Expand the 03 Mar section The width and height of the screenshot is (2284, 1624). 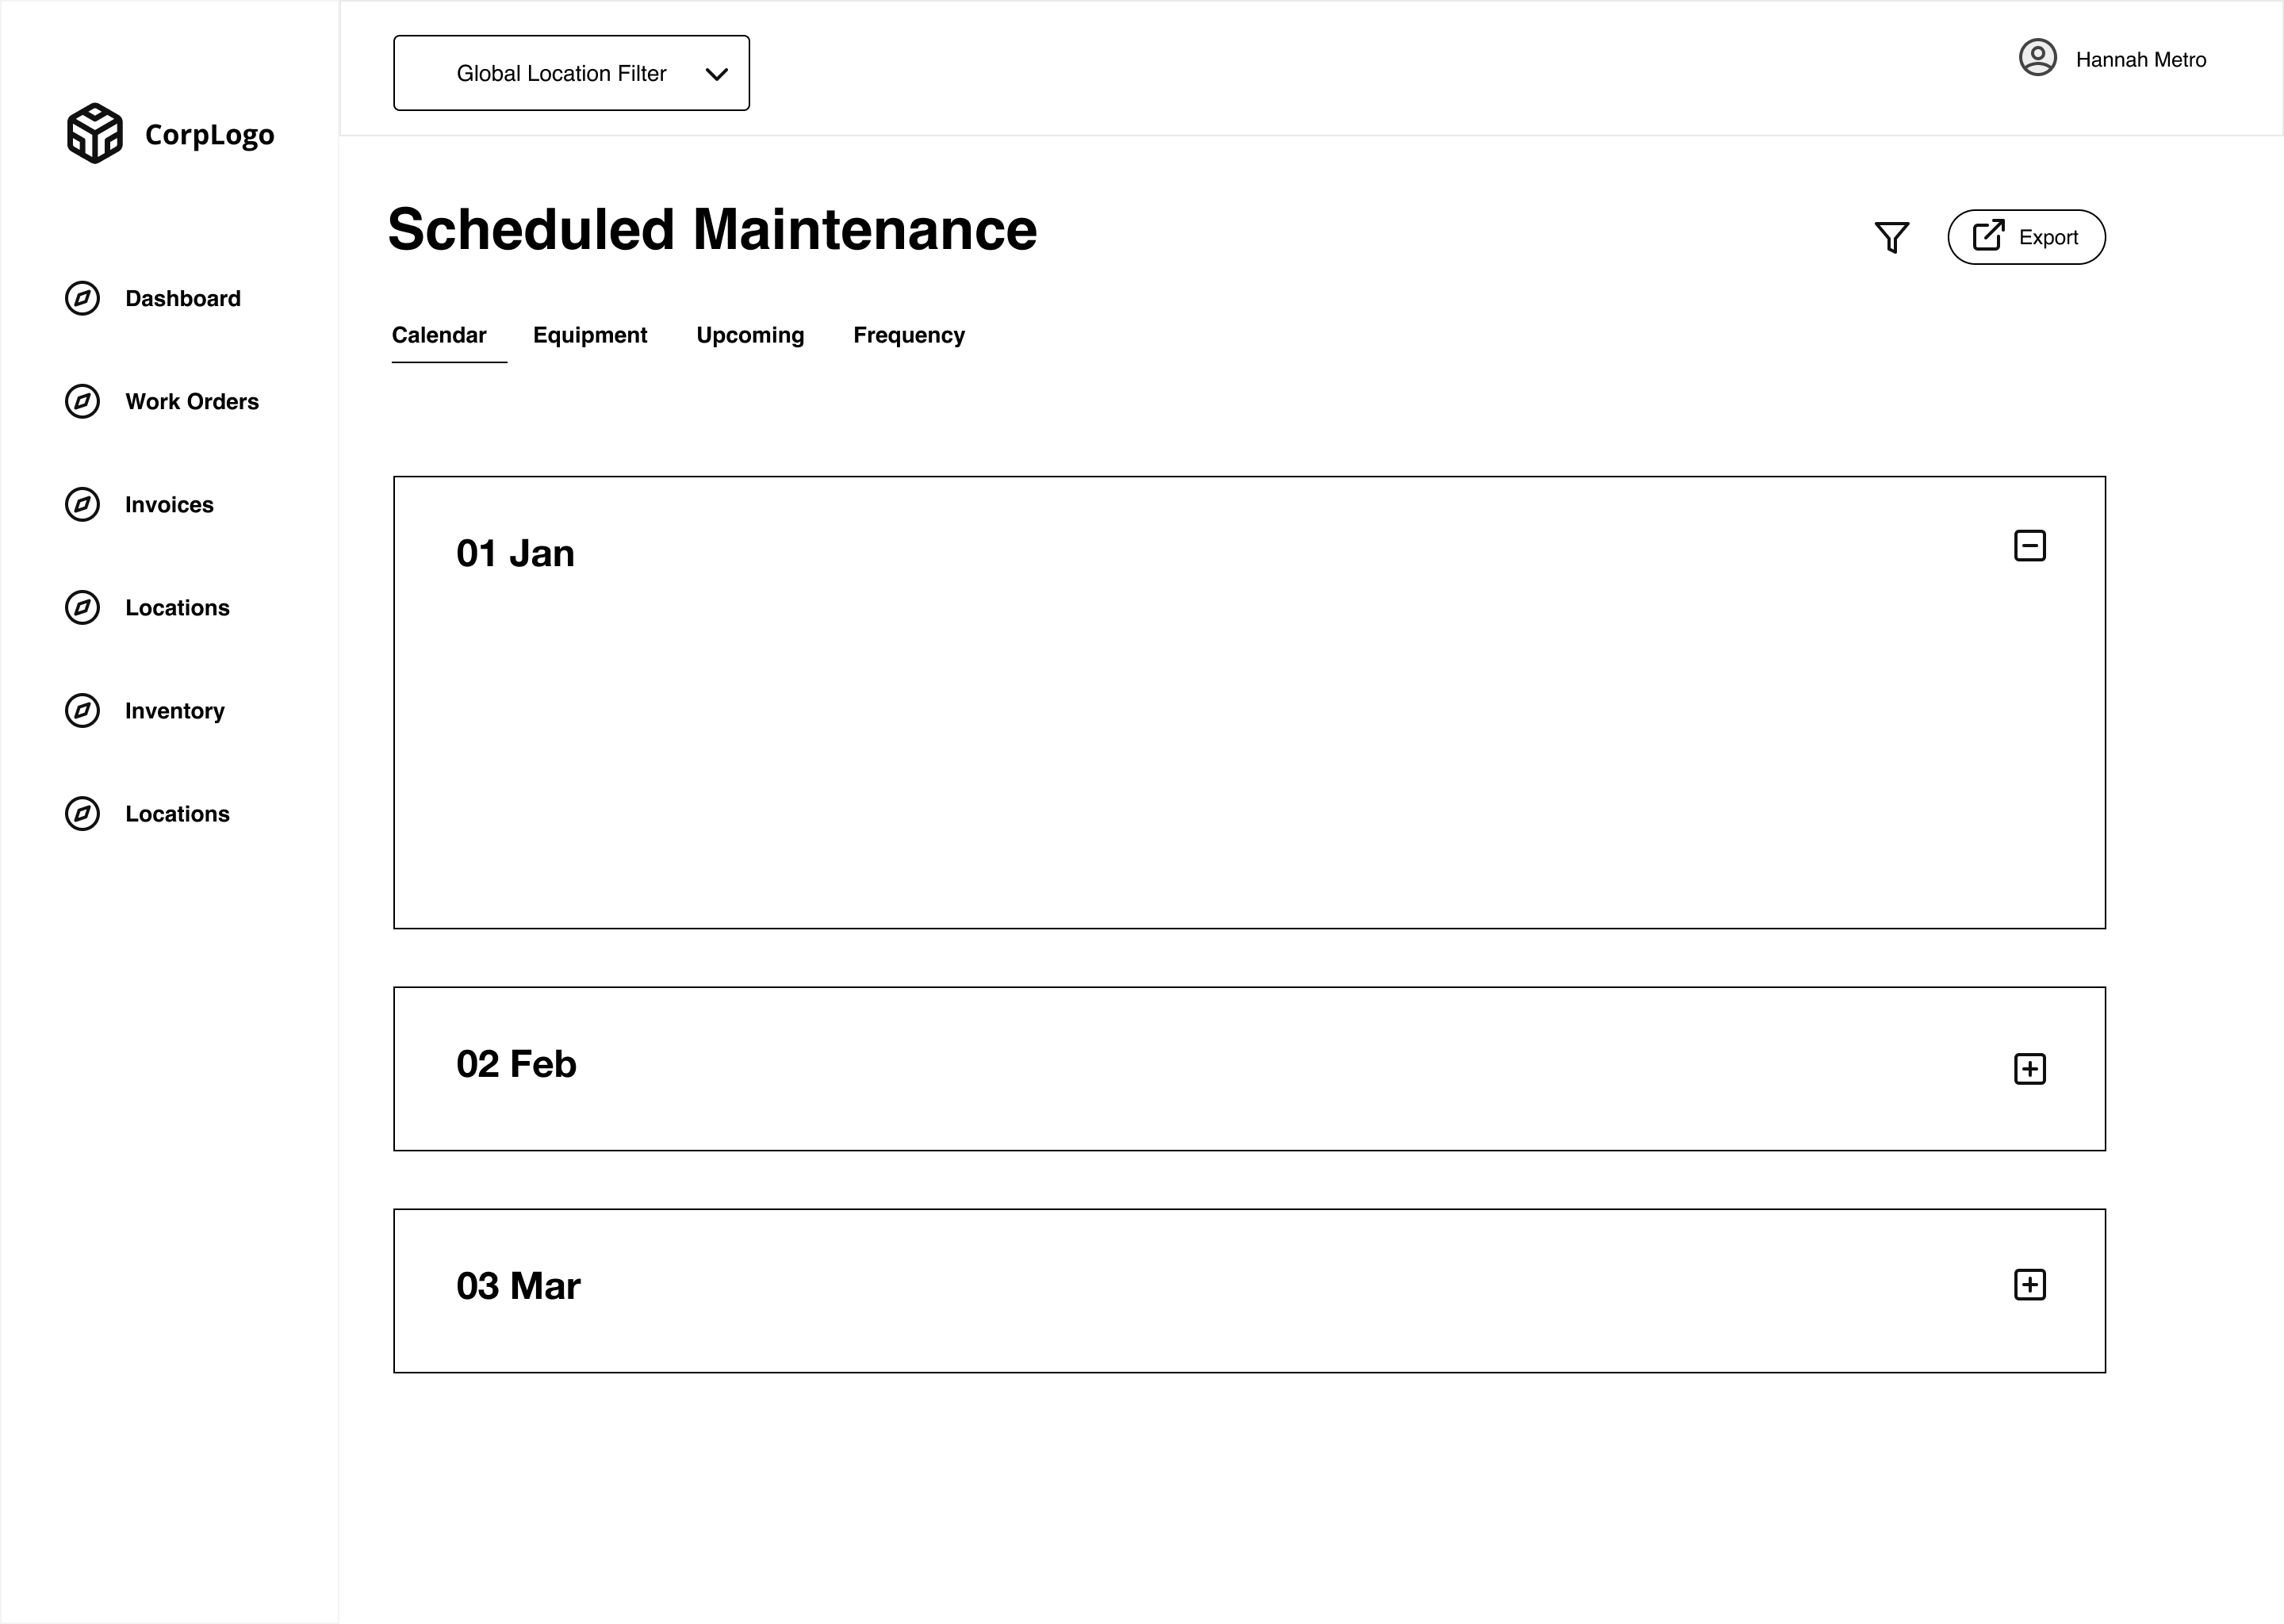click(2029, 1285)
